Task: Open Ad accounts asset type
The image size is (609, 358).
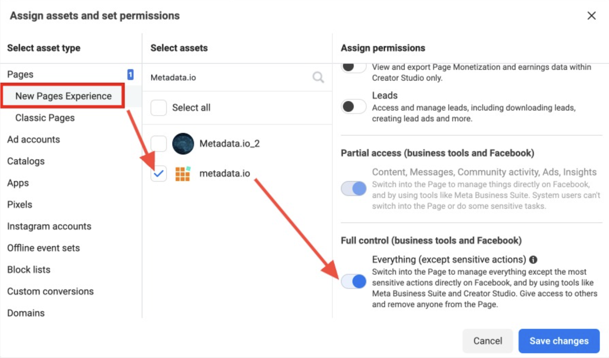Action: (33, 139)
